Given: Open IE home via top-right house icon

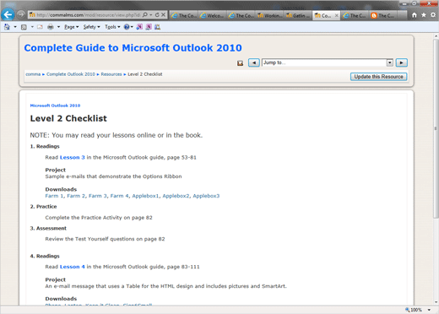Looking at the screenshot, I should [415, 15].
